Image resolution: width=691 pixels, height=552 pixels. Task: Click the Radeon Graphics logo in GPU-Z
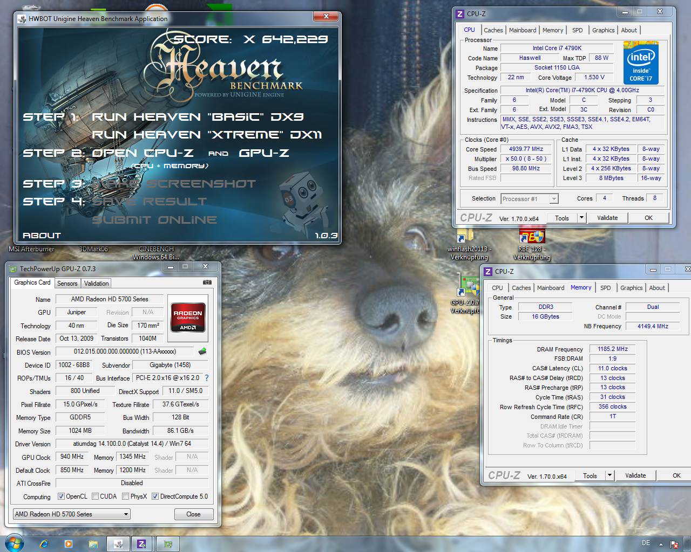point(188,318)
